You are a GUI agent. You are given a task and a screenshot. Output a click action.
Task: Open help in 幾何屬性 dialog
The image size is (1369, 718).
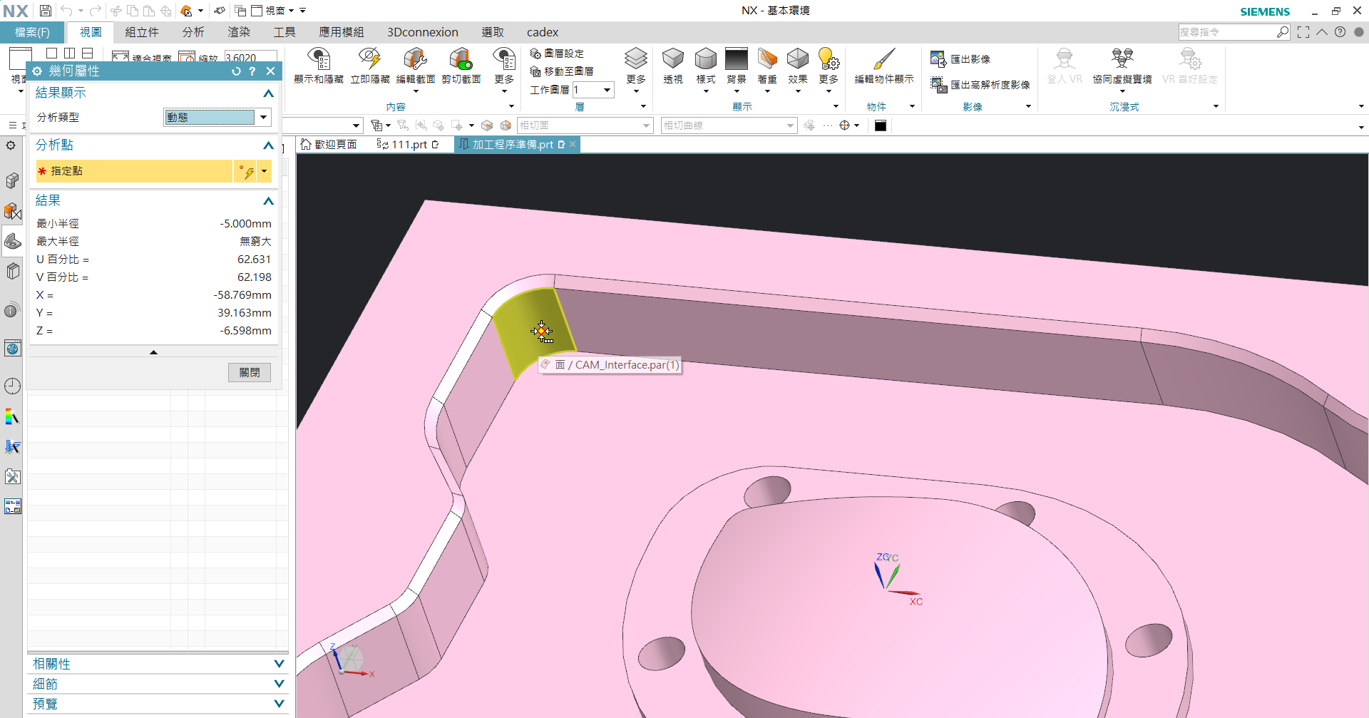click(x=252, y=71)
